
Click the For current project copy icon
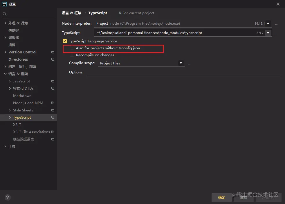pyautogui.click(x=120, y=13)
